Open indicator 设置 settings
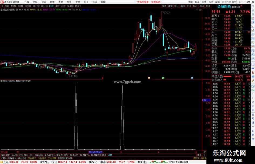This screenshot has height=164, width=255. [x=110, y=155]
